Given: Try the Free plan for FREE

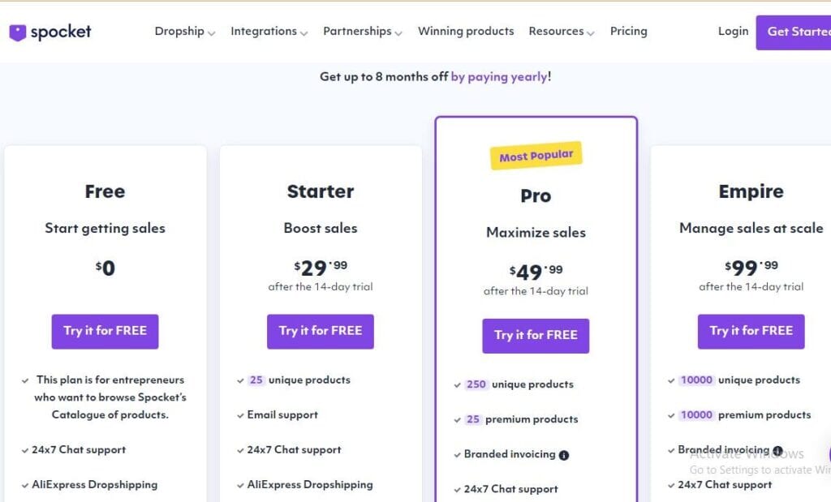Looking at the screenshot, I should (105, 332).
